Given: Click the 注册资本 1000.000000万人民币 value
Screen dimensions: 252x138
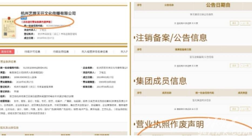Looking at the screenshot, I should [x=25, y=77].
